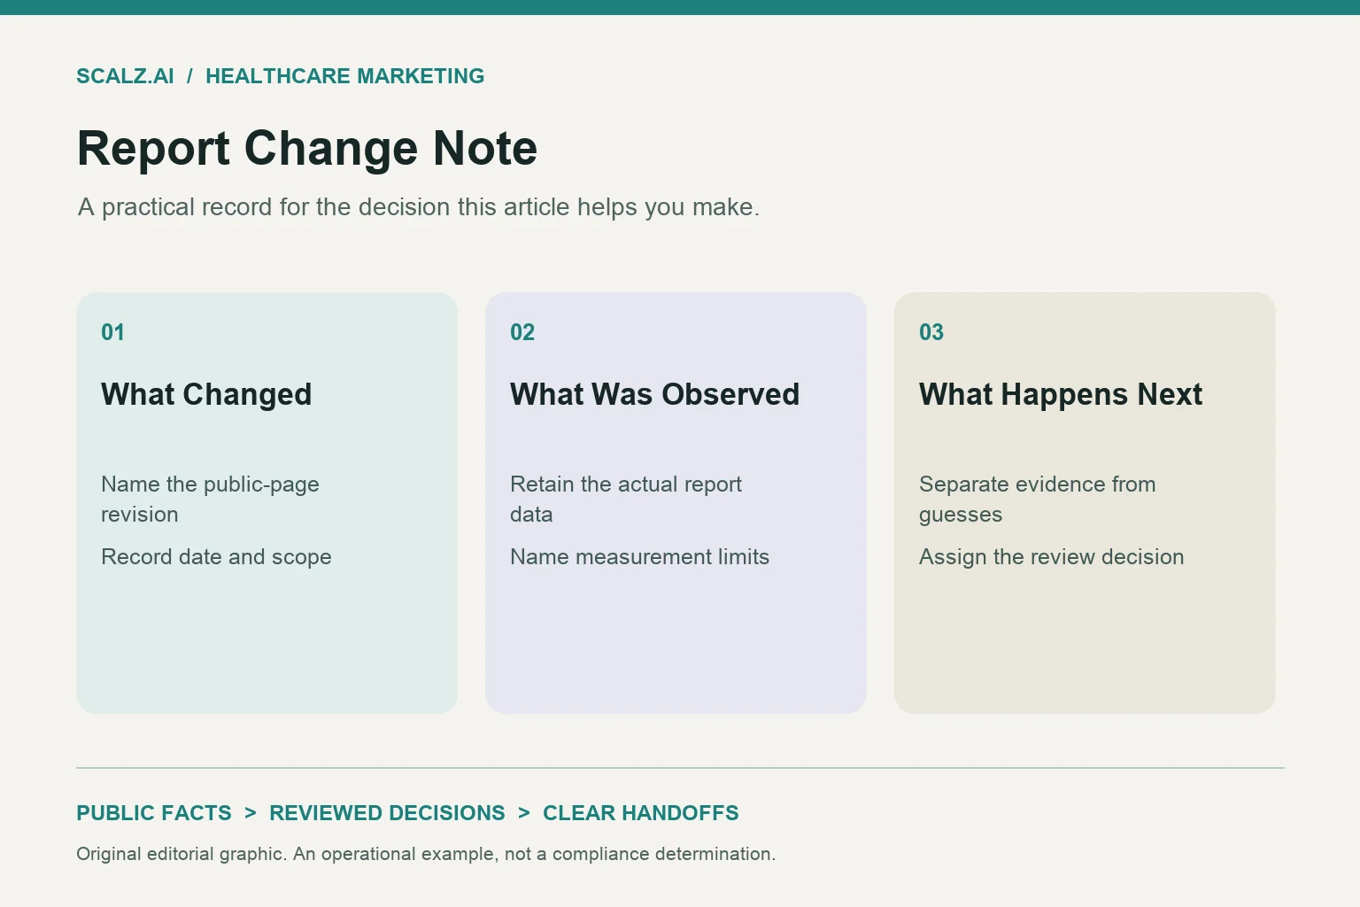Click the 01 step number

pos(112,332)
